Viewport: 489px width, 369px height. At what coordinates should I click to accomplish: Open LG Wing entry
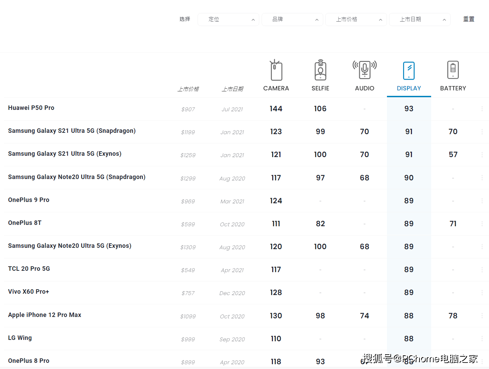pyautogui.click(x=20, y=338)
